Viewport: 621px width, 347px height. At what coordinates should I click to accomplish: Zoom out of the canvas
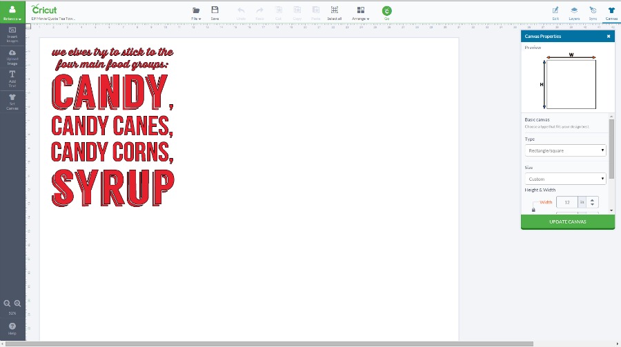click(7, 304)
